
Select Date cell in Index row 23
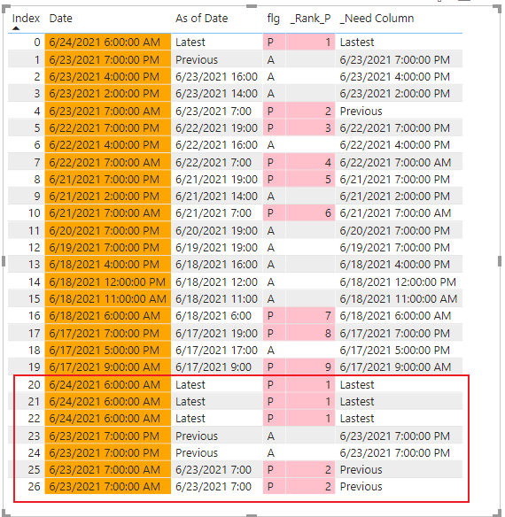108,436
